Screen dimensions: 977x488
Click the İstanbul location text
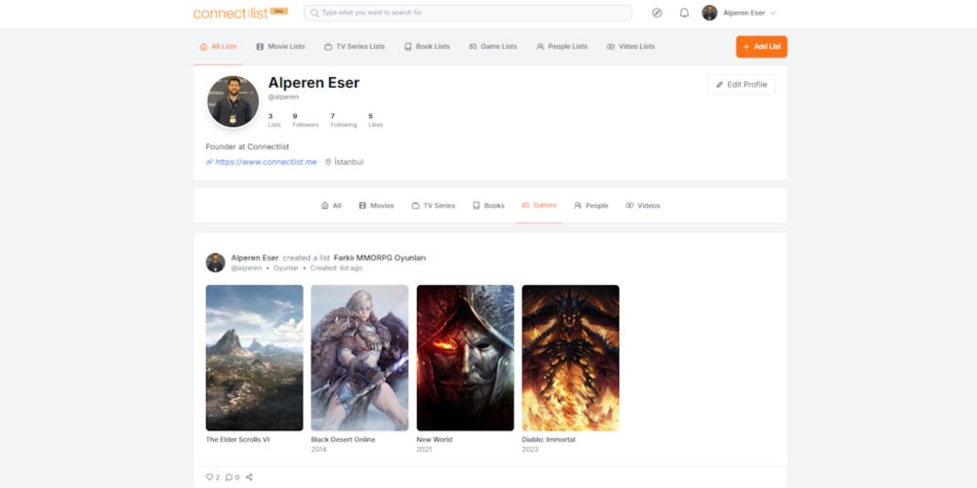pyautogui.click(x=349, y=162)
